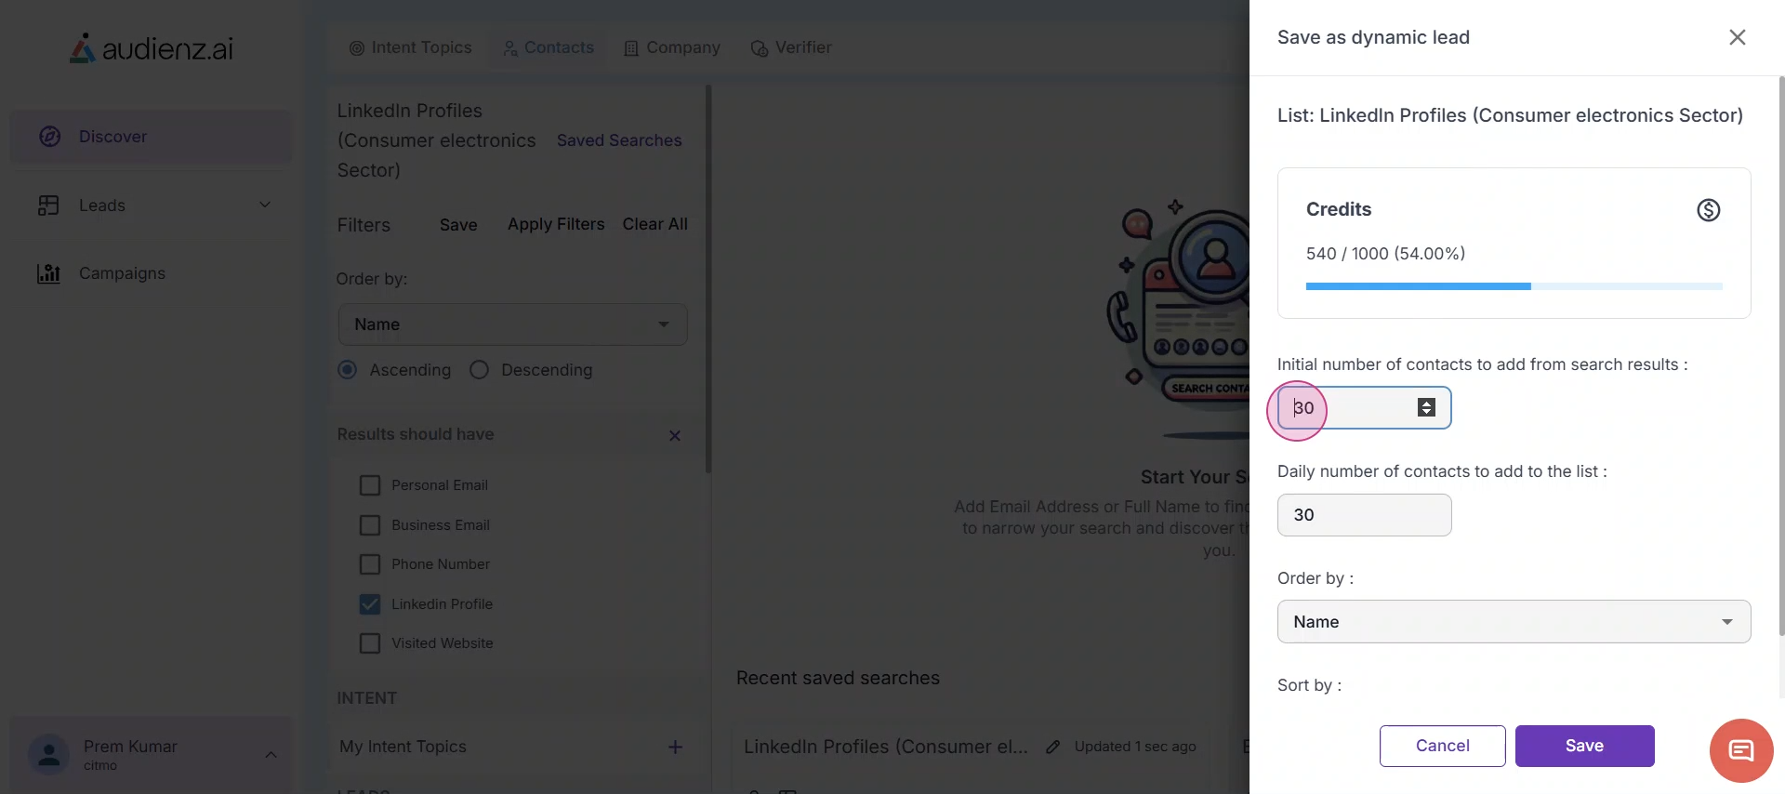The width and height of the screenshot is (1785, 794).
Task: Click the initial number of contacts field
Action: coord(1364,408)
